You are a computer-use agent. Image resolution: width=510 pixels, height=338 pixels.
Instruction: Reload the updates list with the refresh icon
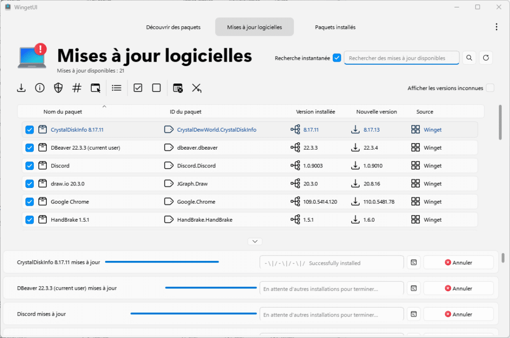click(486, 58)
